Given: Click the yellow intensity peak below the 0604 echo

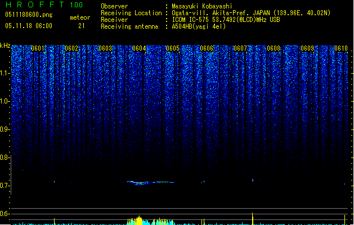Looking at the screenshot, I should [139, 220].
